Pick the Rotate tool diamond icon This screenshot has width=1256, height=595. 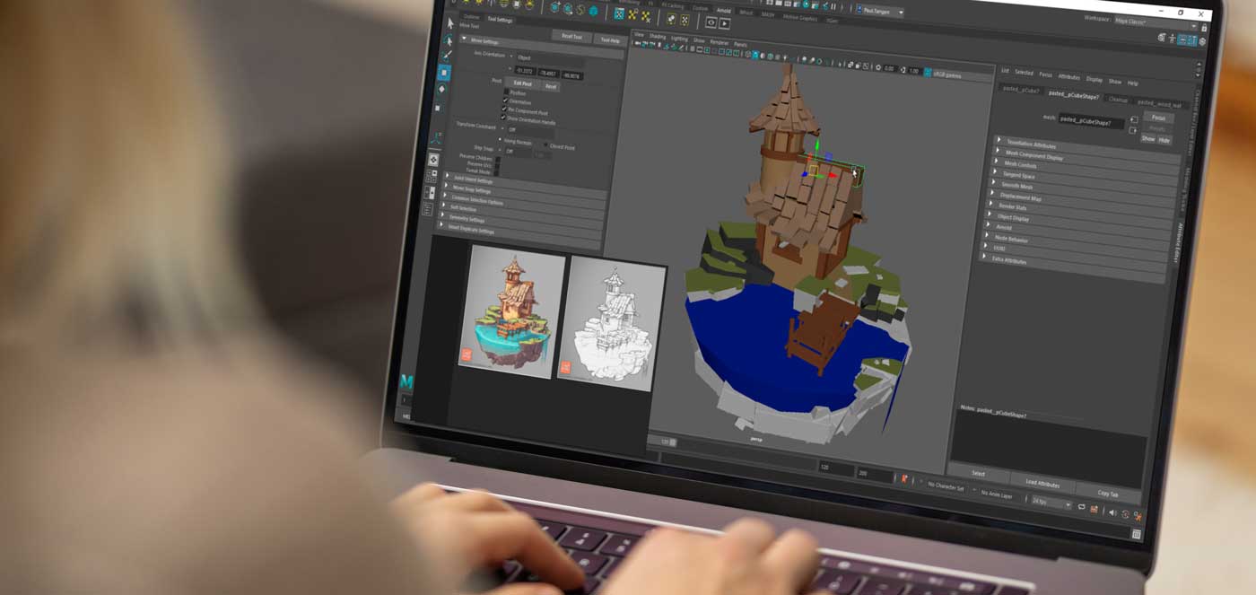(442, 89)
